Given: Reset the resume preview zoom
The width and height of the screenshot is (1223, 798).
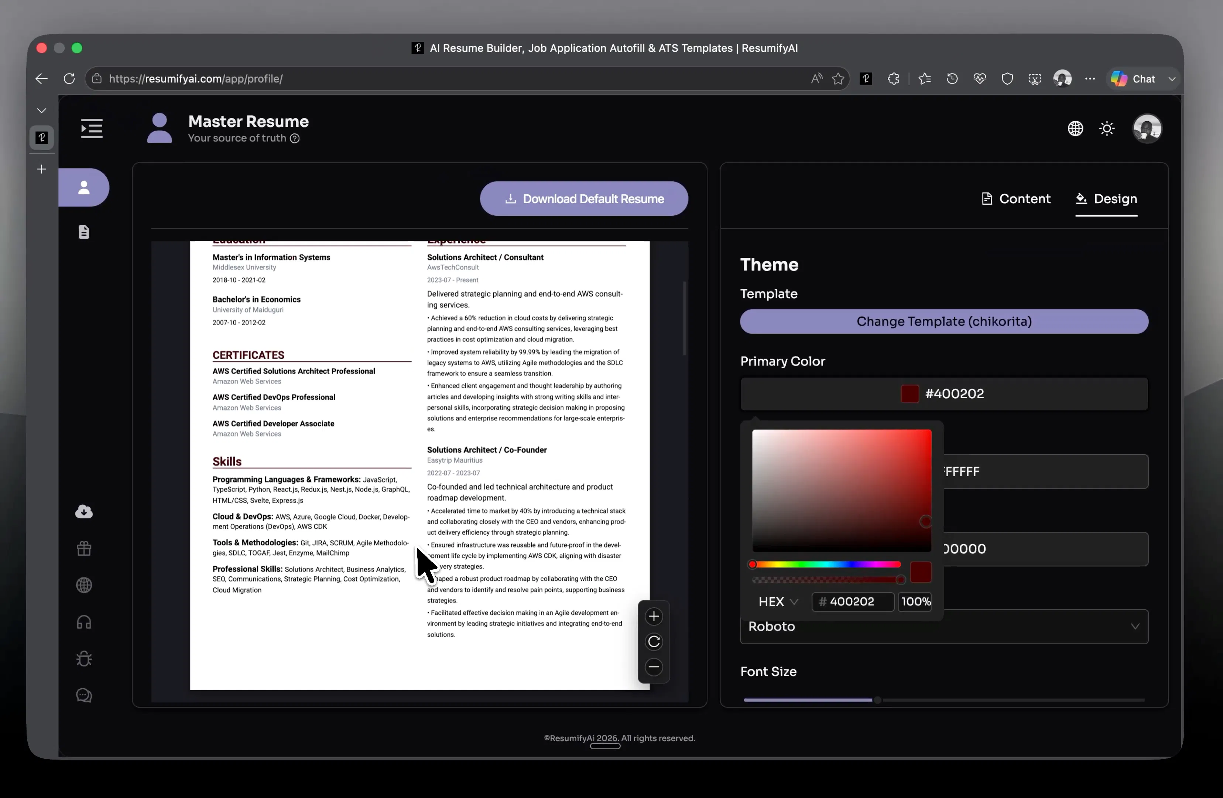Looking at the screenshot, I should pos(654,642).
